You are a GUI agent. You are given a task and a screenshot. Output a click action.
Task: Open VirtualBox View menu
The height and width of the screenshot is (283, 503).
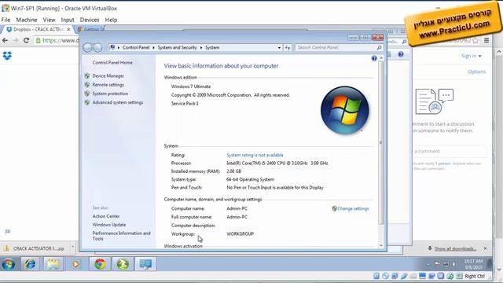49,20
